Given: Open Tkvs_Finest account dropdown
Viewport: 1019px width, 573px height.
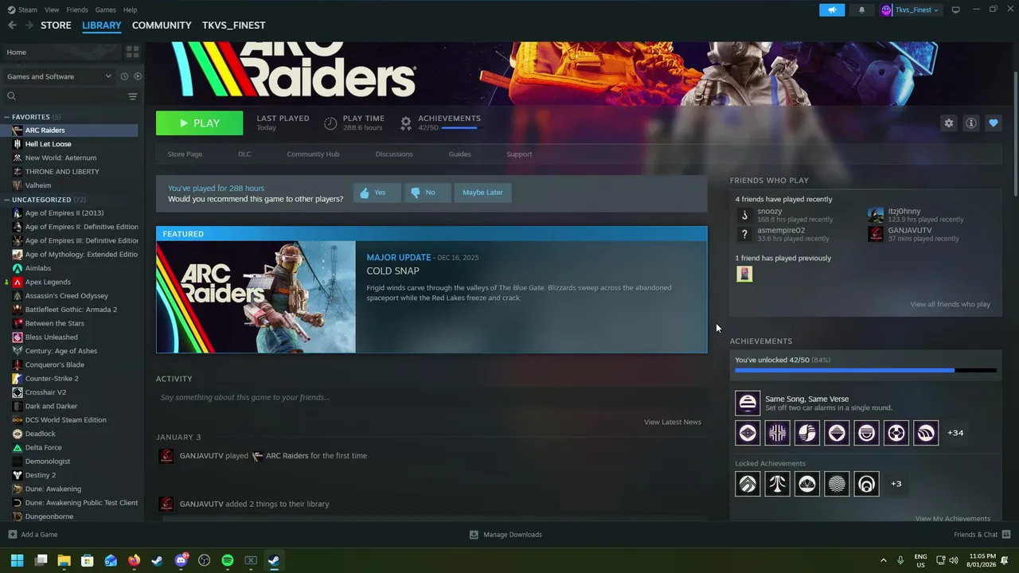Looking at the screenshot, I should pyautogui.click(x=911, y=10).
